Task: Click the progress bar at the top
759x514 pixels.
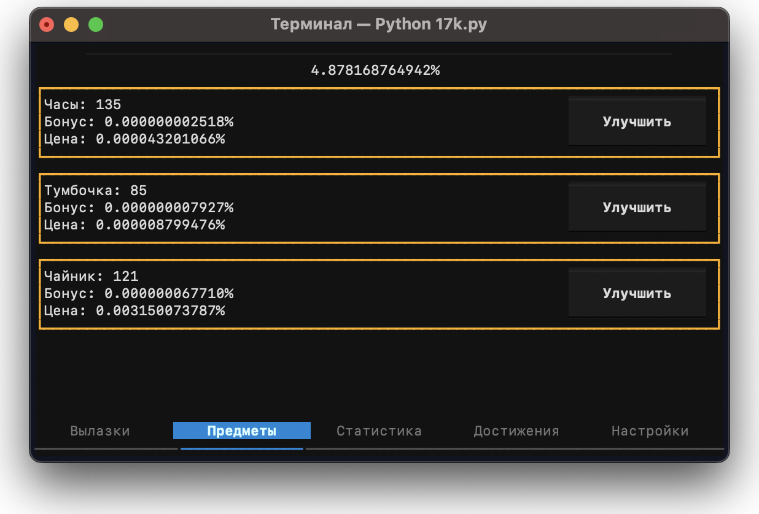Action: [x=379, y=54]
